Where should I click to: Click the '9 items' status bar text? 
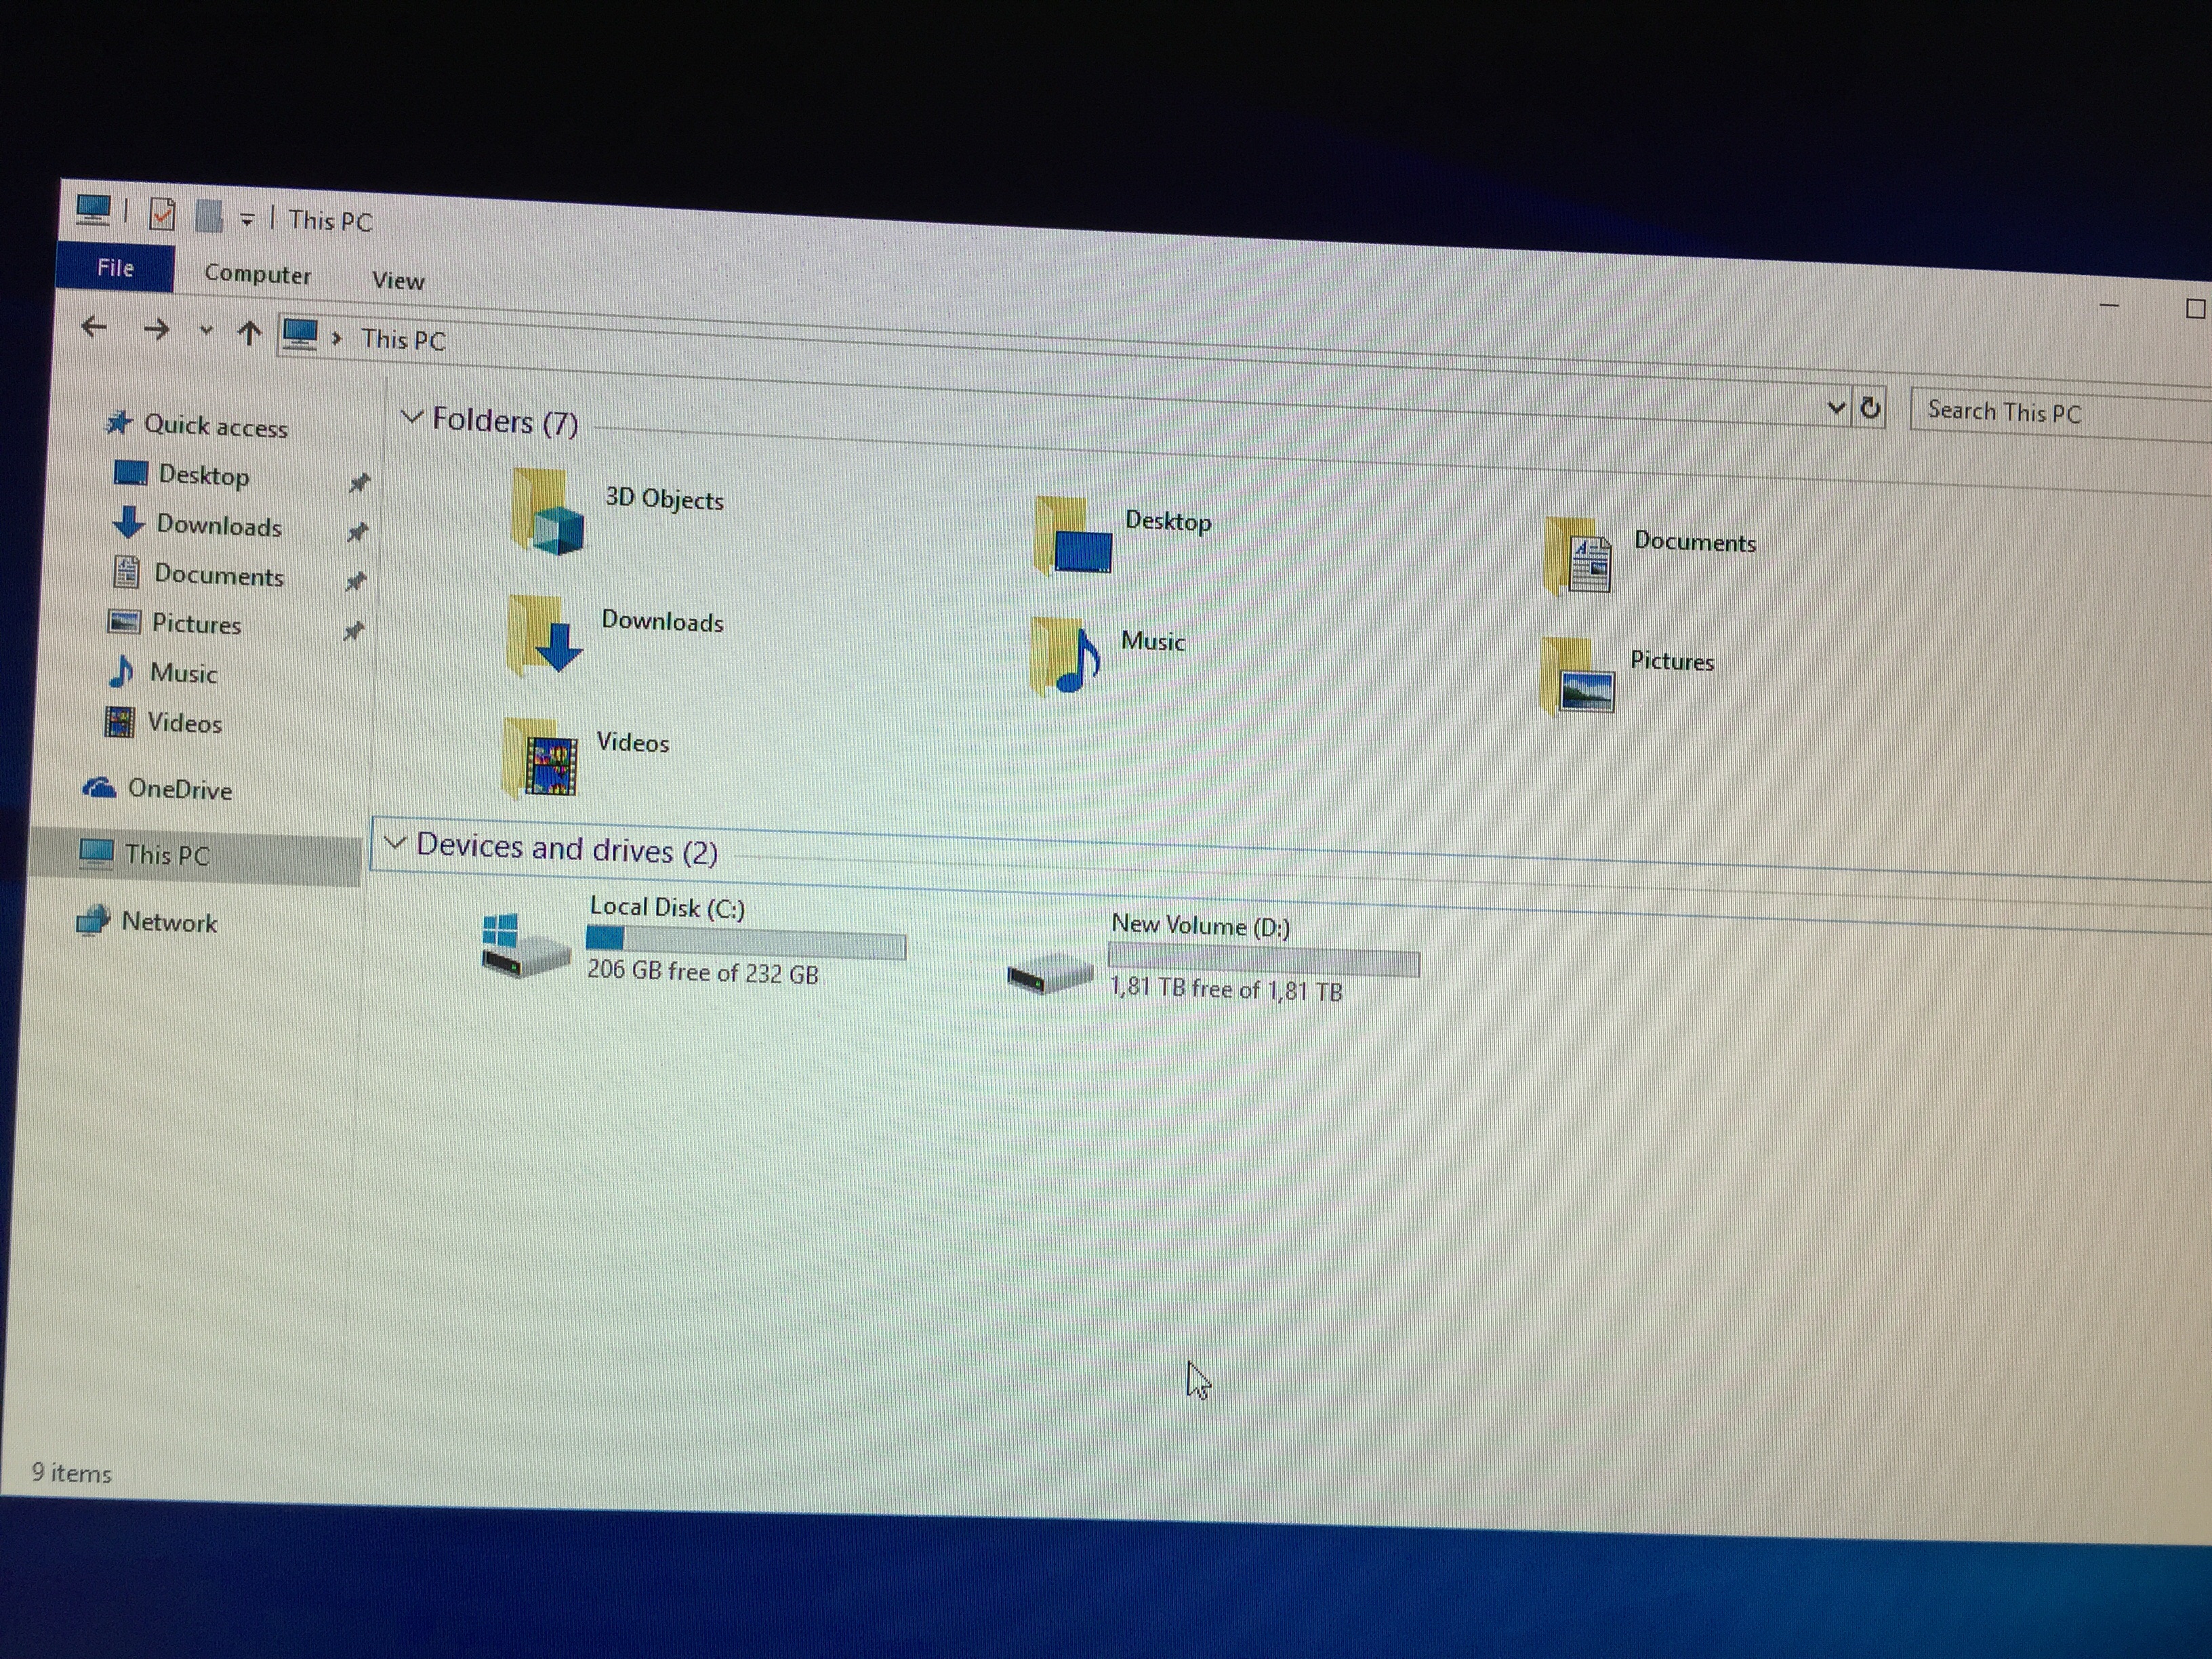[71, 1473]
